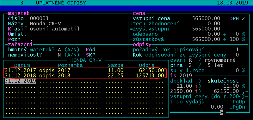Click Rok odpisování ze zvýšené ceny

click(179, 55)
